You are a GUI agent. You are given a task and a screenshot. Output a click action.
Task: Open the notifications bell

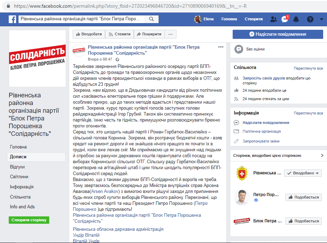[x=296, y=19]
